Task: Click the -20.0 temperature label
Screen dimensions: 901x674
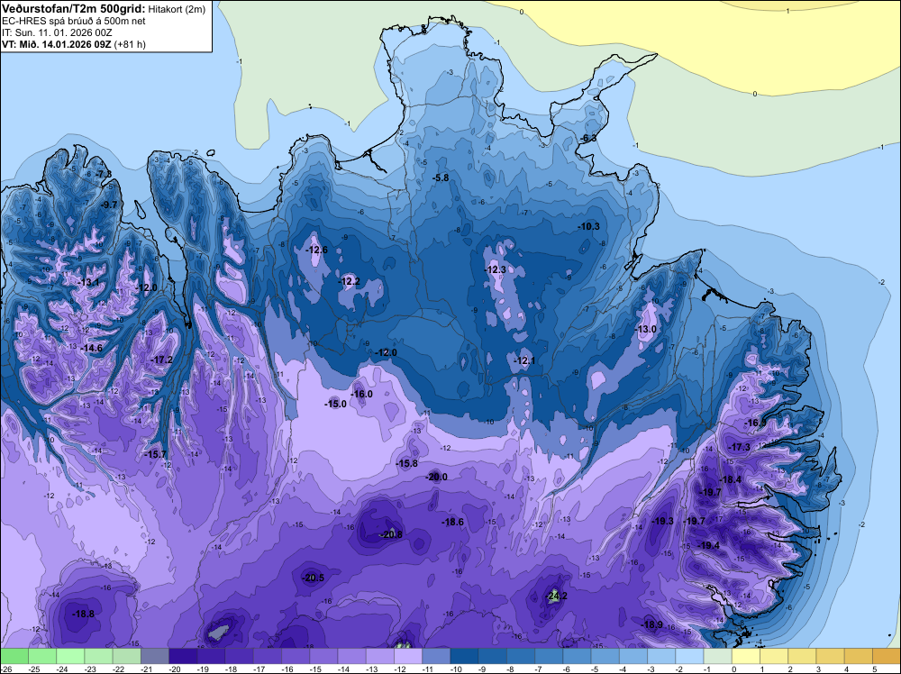Action: click(x=436, y=477)
